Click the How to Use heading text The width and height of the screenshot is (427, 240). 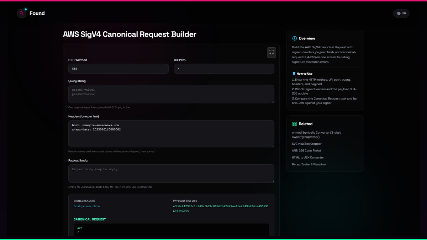pos(305,74)
